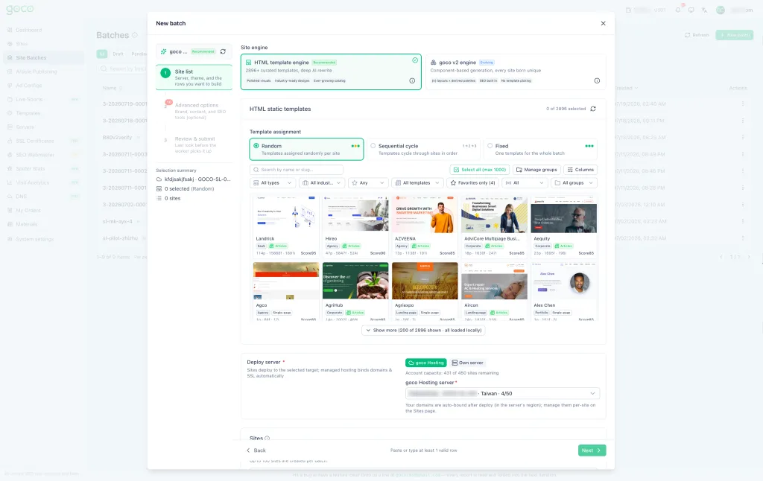Select the Hireo template thumbnail

click(355, 214)
